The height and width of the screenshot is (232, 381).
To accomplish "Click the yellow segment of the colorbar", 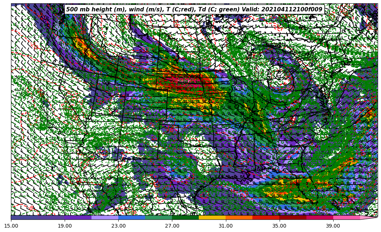I will 212,217.
